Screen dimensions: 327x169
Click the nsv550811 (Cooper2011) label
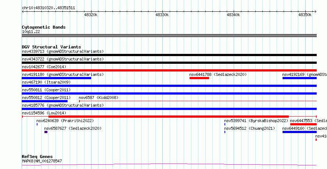click(46, 90)
